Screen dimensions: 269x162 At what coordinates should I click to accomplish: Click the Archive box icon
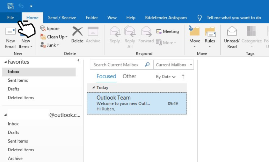(x=93, y=31)
